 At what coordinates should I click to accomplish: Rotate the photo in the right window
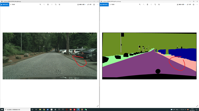pyautogui.click(x=155, y=5)
